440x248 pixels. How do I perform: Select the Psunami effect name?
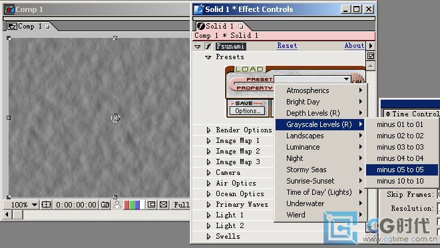click(231, 47)
